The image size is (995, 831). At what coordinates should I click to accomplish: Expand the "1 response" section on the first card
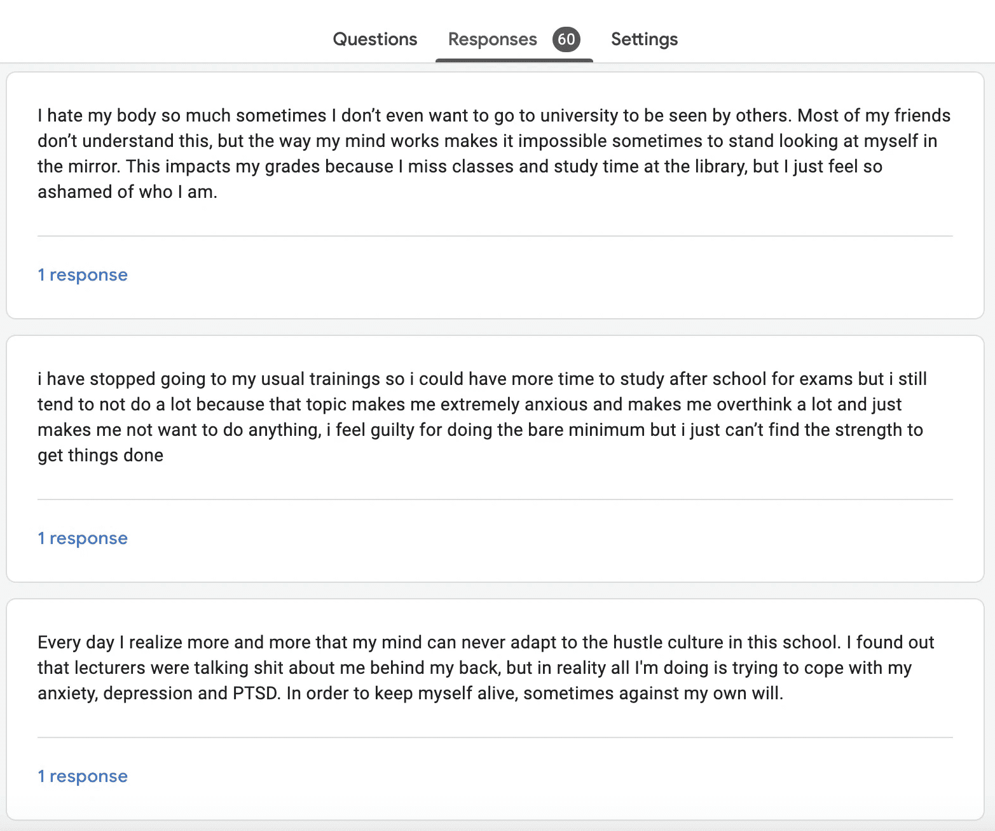coord(82,274)
